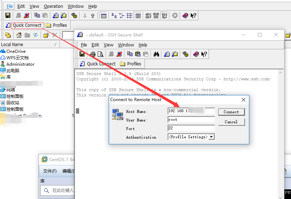Open Settings gear in SSH Secure Shell toolbar
Image resolution: width=291 pixels, height=199 pixels.
coord(185,54)
